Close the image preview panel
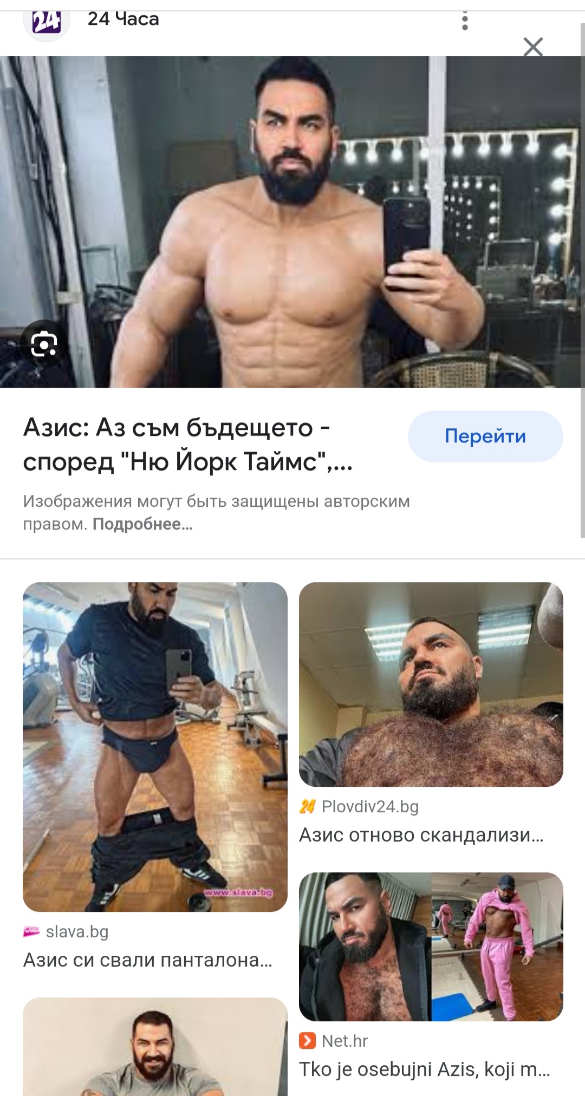The height and width of the screenshot is (1096, 585). 533,47
